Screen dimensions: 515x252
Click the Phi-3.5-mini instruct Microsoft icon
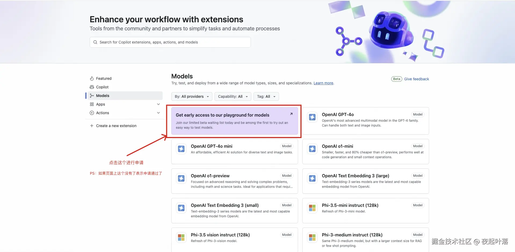pyautogui.click(x=312, y=208)
